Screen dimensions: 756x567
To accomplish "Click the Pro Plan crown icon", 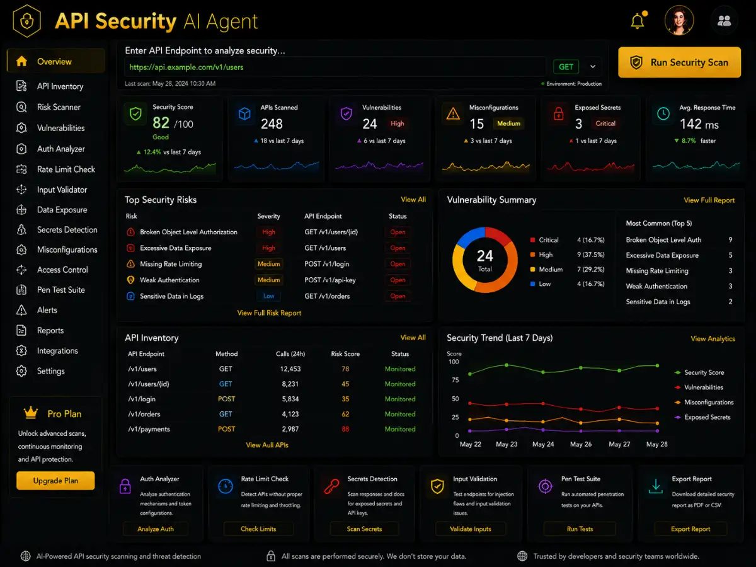I will click(30, 413).
